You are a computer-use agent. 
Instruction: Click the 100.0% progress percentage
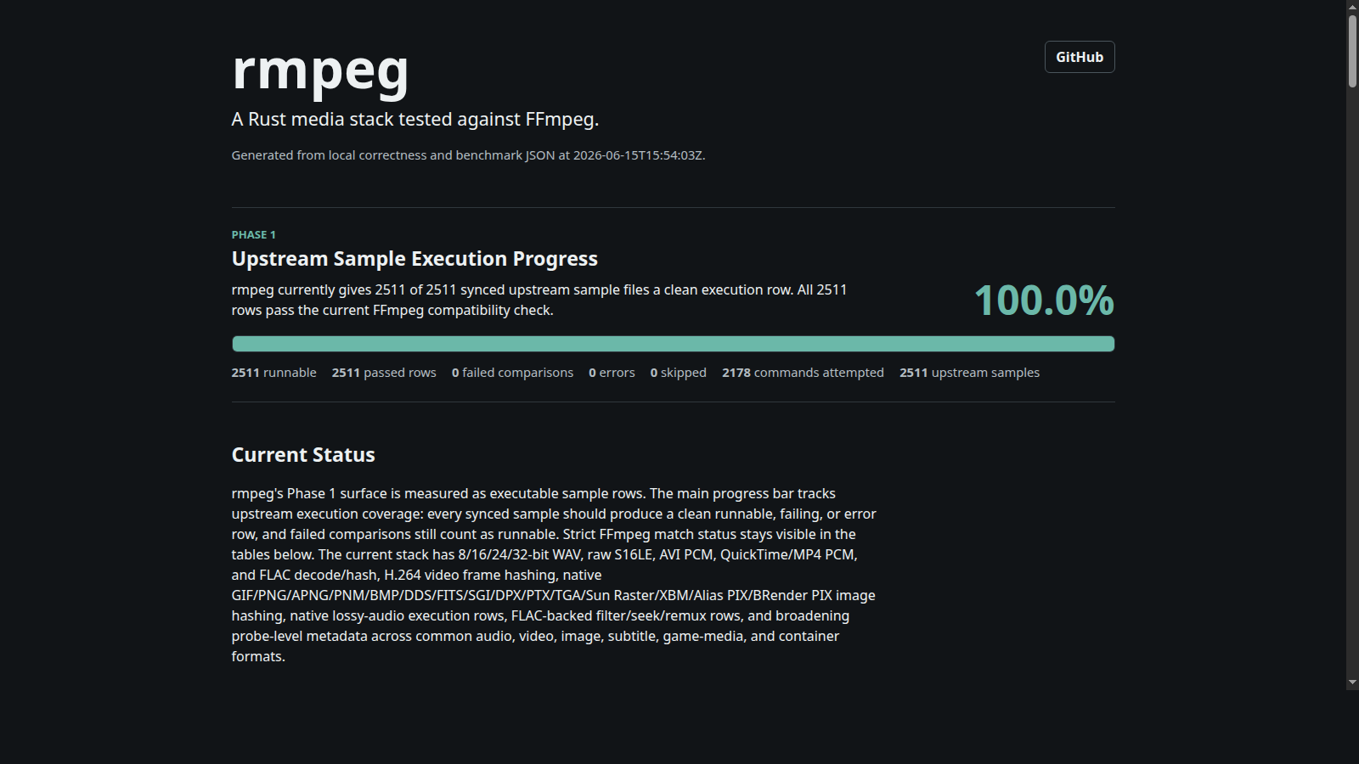coord(1044,301)
